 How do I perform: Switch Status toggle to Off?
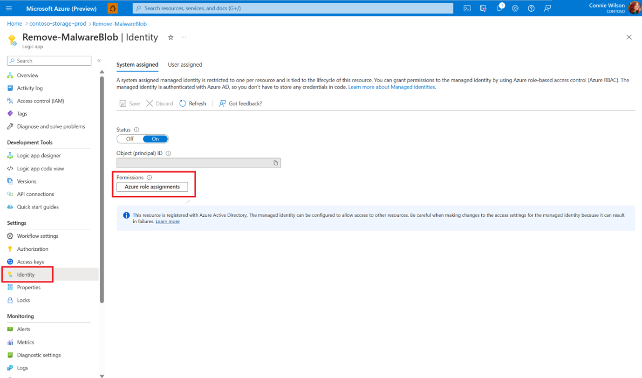[130, 139]
